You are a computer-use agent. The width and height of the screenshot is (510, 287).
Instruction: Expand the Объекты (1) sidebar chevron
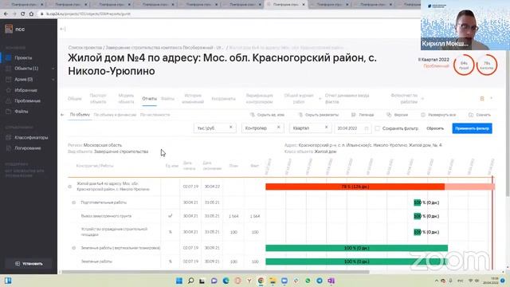(53, 69)
